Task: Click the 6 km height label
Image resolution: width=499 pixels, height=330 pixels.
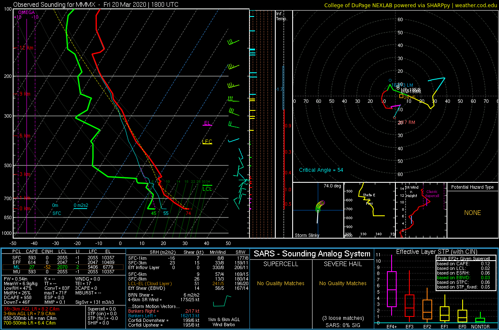Action: coord(25,136)
